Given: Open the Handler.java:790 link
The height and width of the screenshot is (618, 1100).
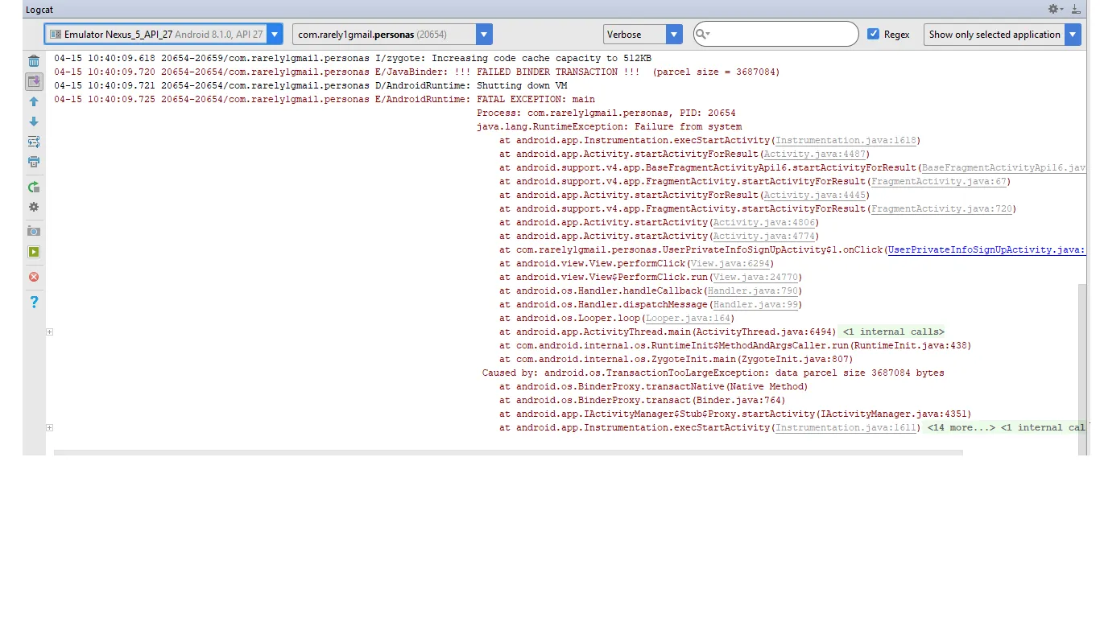Looking at the screenshot, I should (x=752, y=290).
